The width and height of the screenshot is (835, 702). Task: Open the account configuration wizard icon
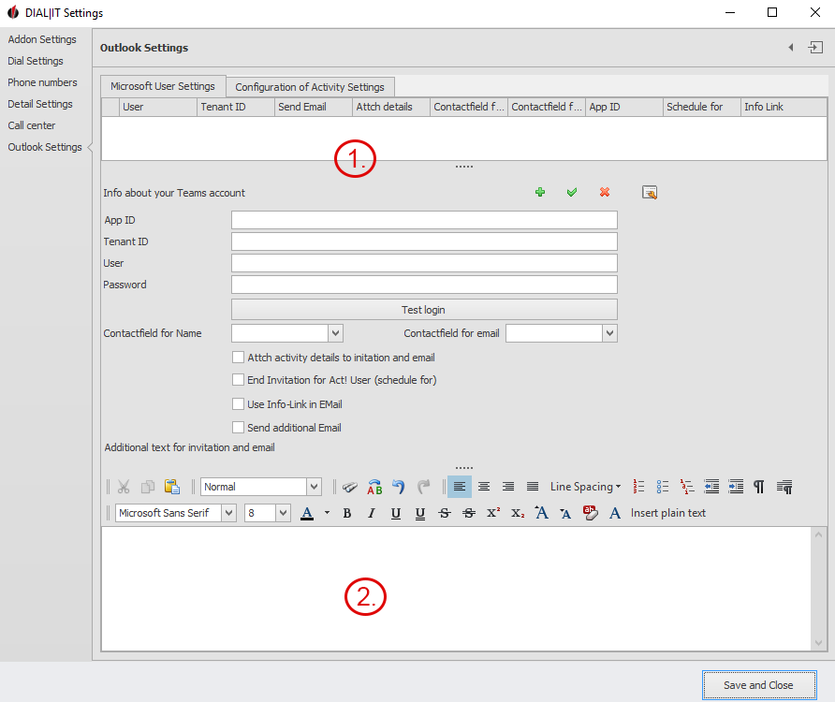pos(650,192)
